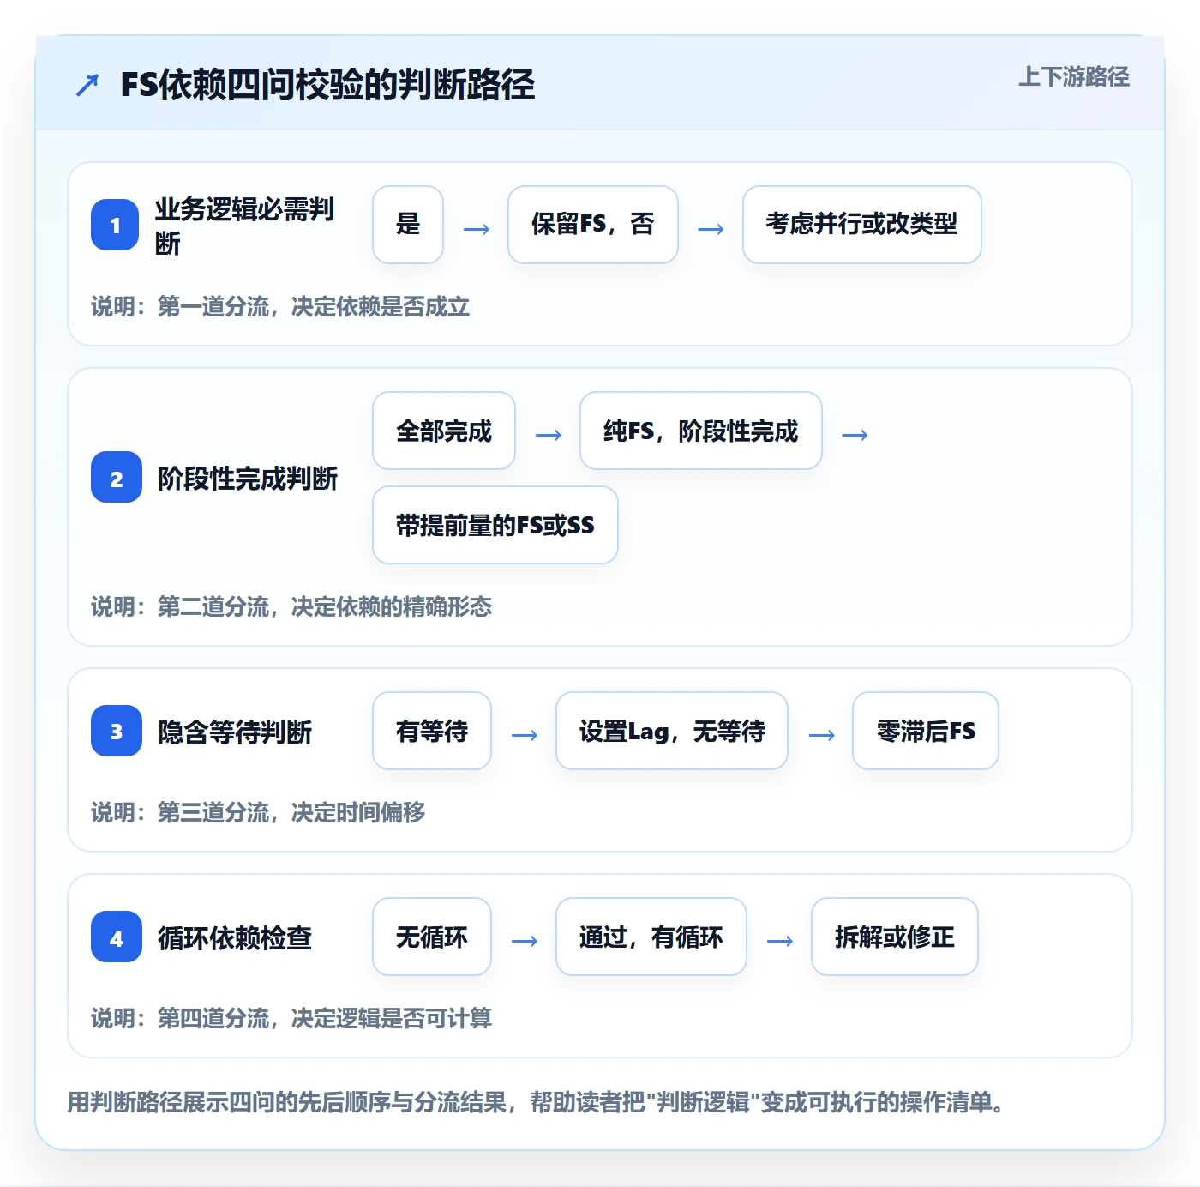The height and width of the screenshot is (1187, 1200).
Task: Click the 纯FS，阶段性完成 box
Action: (701, 431)
